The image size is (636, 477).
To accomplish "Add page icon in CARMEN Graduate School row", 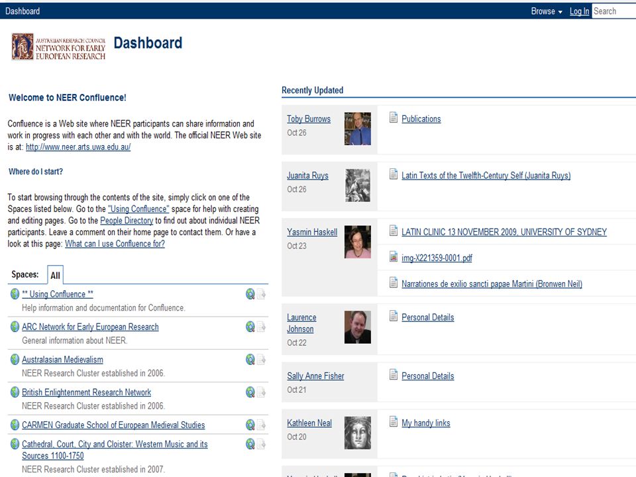I will [261, 425].
